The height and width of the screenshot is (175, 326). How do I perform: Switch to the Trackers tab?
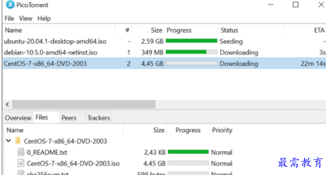tap(98, 118)
